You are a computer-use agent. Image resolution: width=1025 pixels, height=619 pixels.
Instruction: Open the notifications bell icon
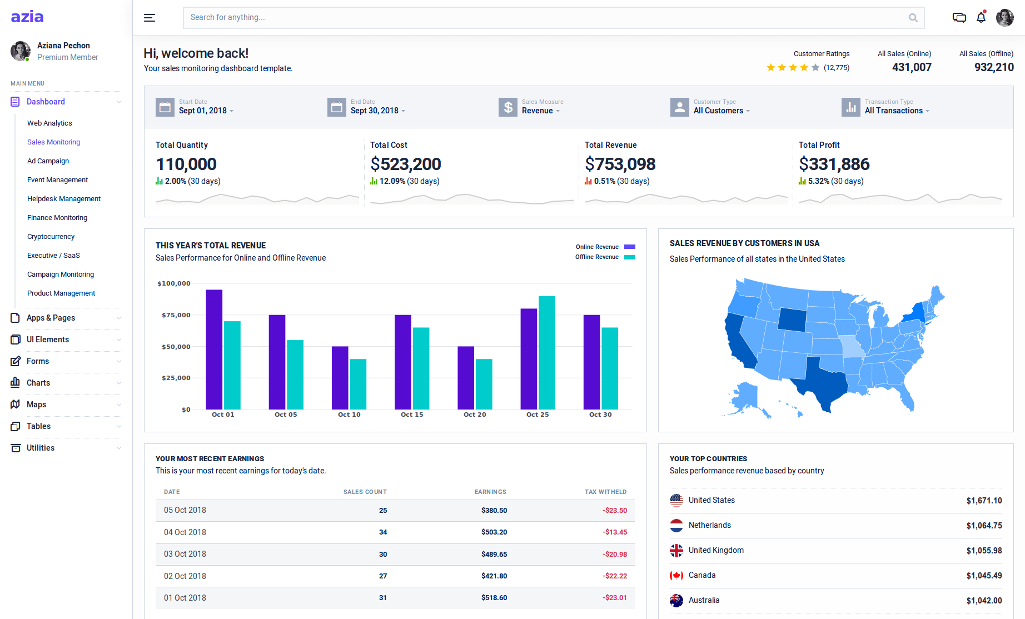(981, 17)
